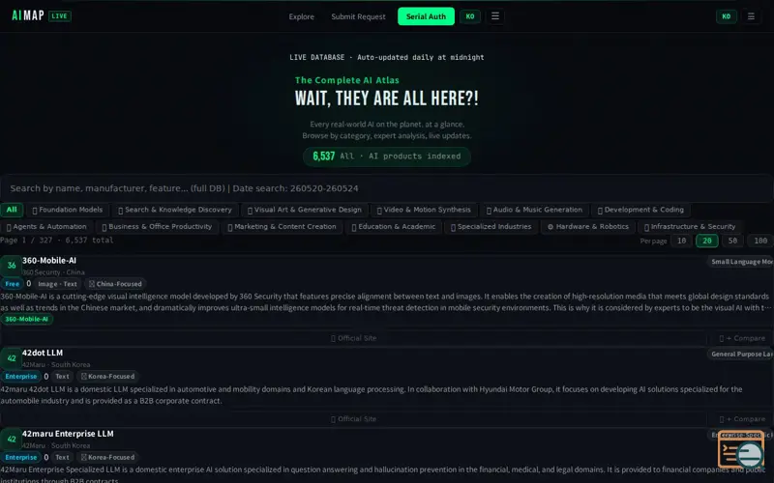Click the Enterprise badge on 42dot LLM
This screenshot has height=483, width=774.
click(x=20, y=376)
